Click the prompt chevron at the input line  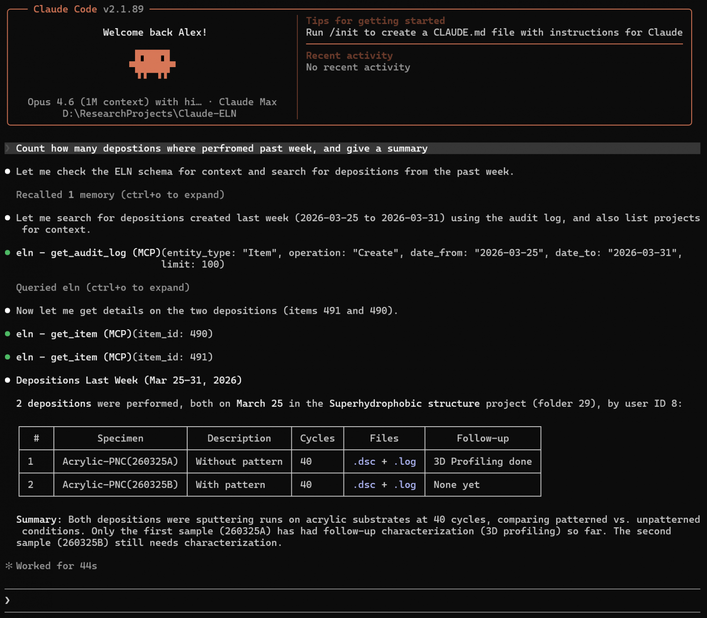pyautogui.click(x=7, y=600)
